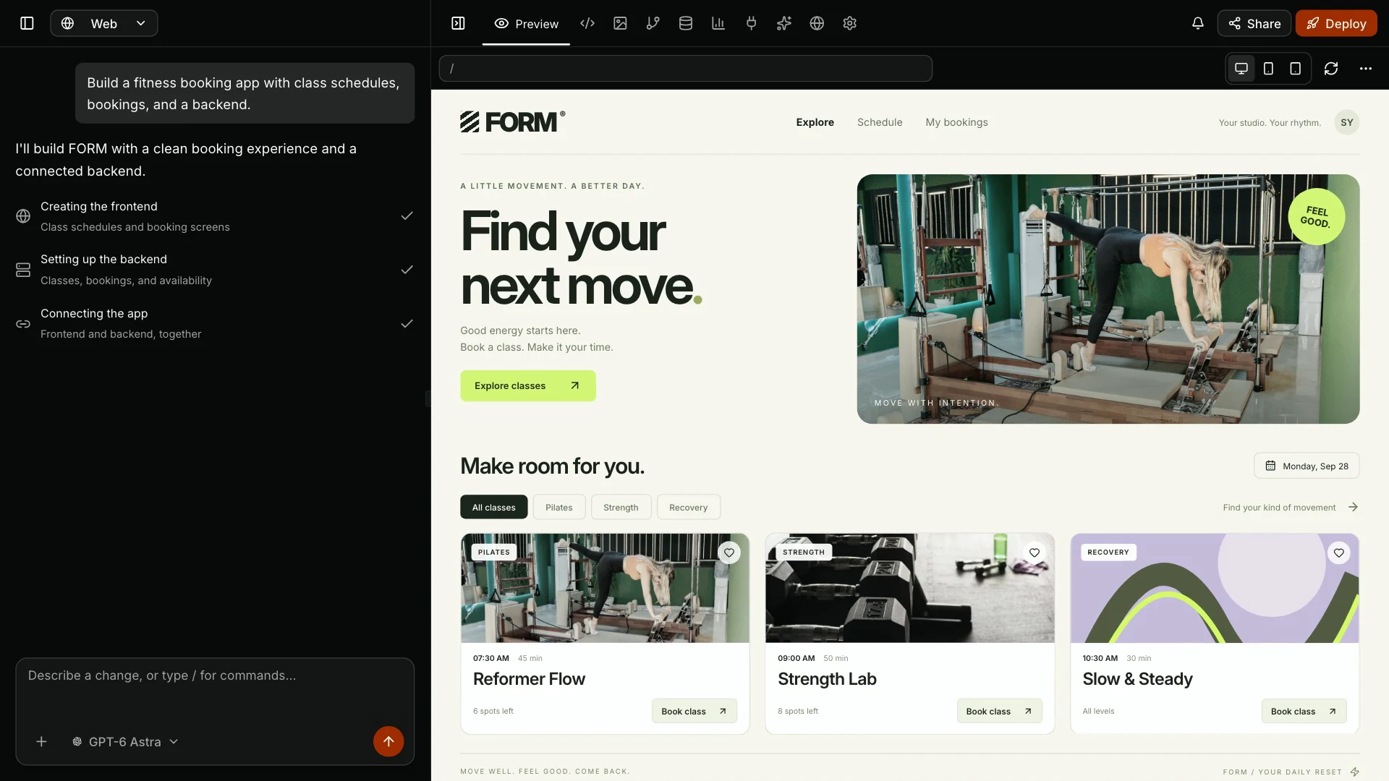Book the Reformer Flow class
Viewport: 1389px width, 781px height.
[x=694, y=711]
